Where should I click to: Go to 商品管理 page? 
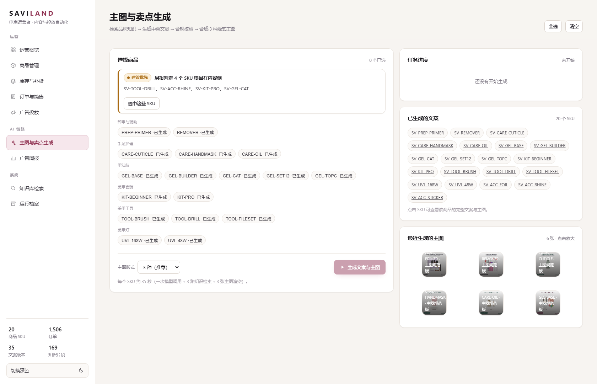click(x=47, y=65)
